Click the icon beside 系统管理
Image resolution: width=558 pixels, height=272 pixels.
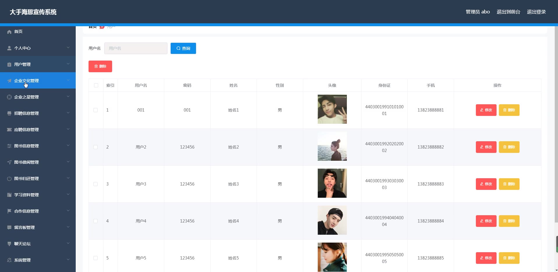[x=9, y=260]
